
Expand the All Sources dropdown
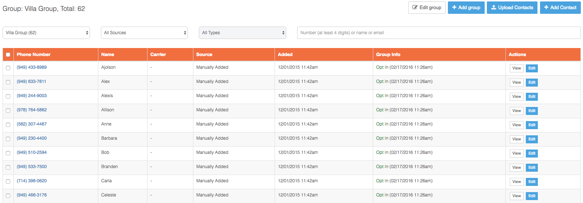point(144,33)
